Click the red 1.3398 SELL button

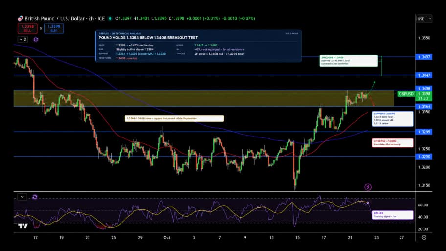point(27,28)
